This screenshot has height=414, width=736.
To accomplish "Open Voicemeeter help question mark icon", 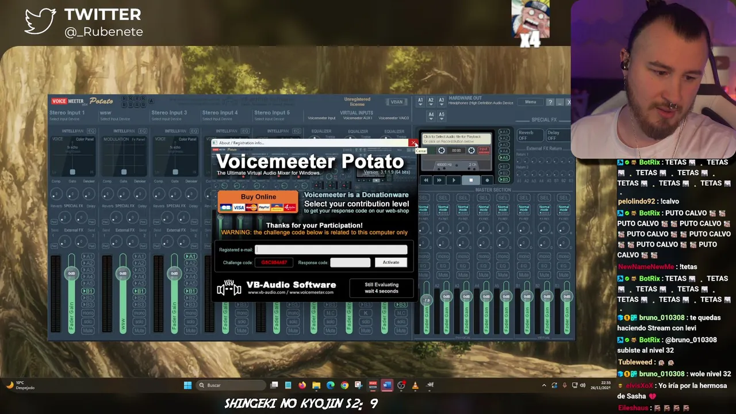I will click(x=550, y=102).
